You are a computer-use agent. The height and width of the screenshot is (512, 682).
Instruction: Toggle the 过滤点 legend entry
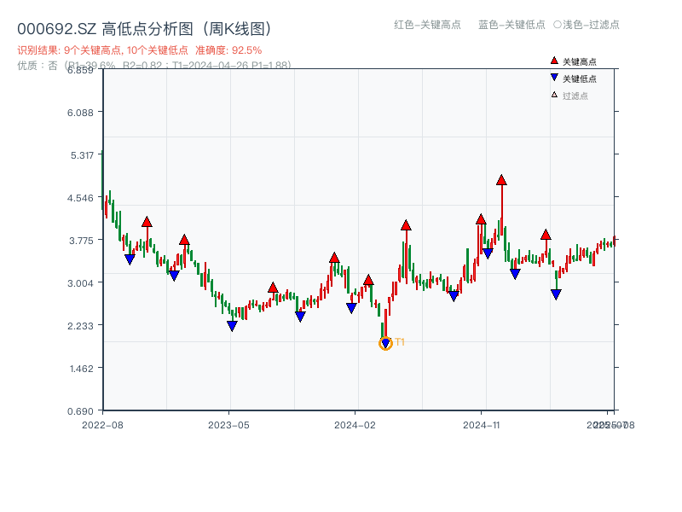569,96
